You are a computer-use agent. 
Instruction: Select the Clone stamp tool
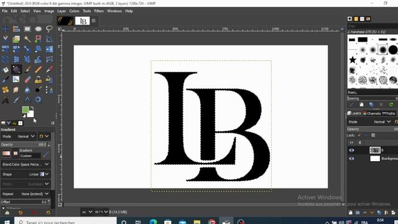coord(39,80)
